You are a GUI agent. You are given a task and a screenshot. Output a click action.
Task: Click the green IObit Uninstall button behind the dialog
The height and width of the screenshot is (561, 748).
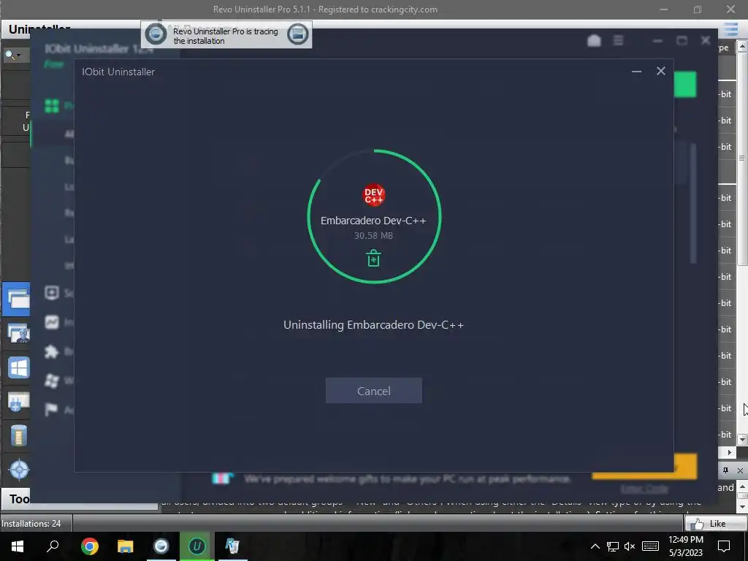pyautogui.click(x=685, y=85)
